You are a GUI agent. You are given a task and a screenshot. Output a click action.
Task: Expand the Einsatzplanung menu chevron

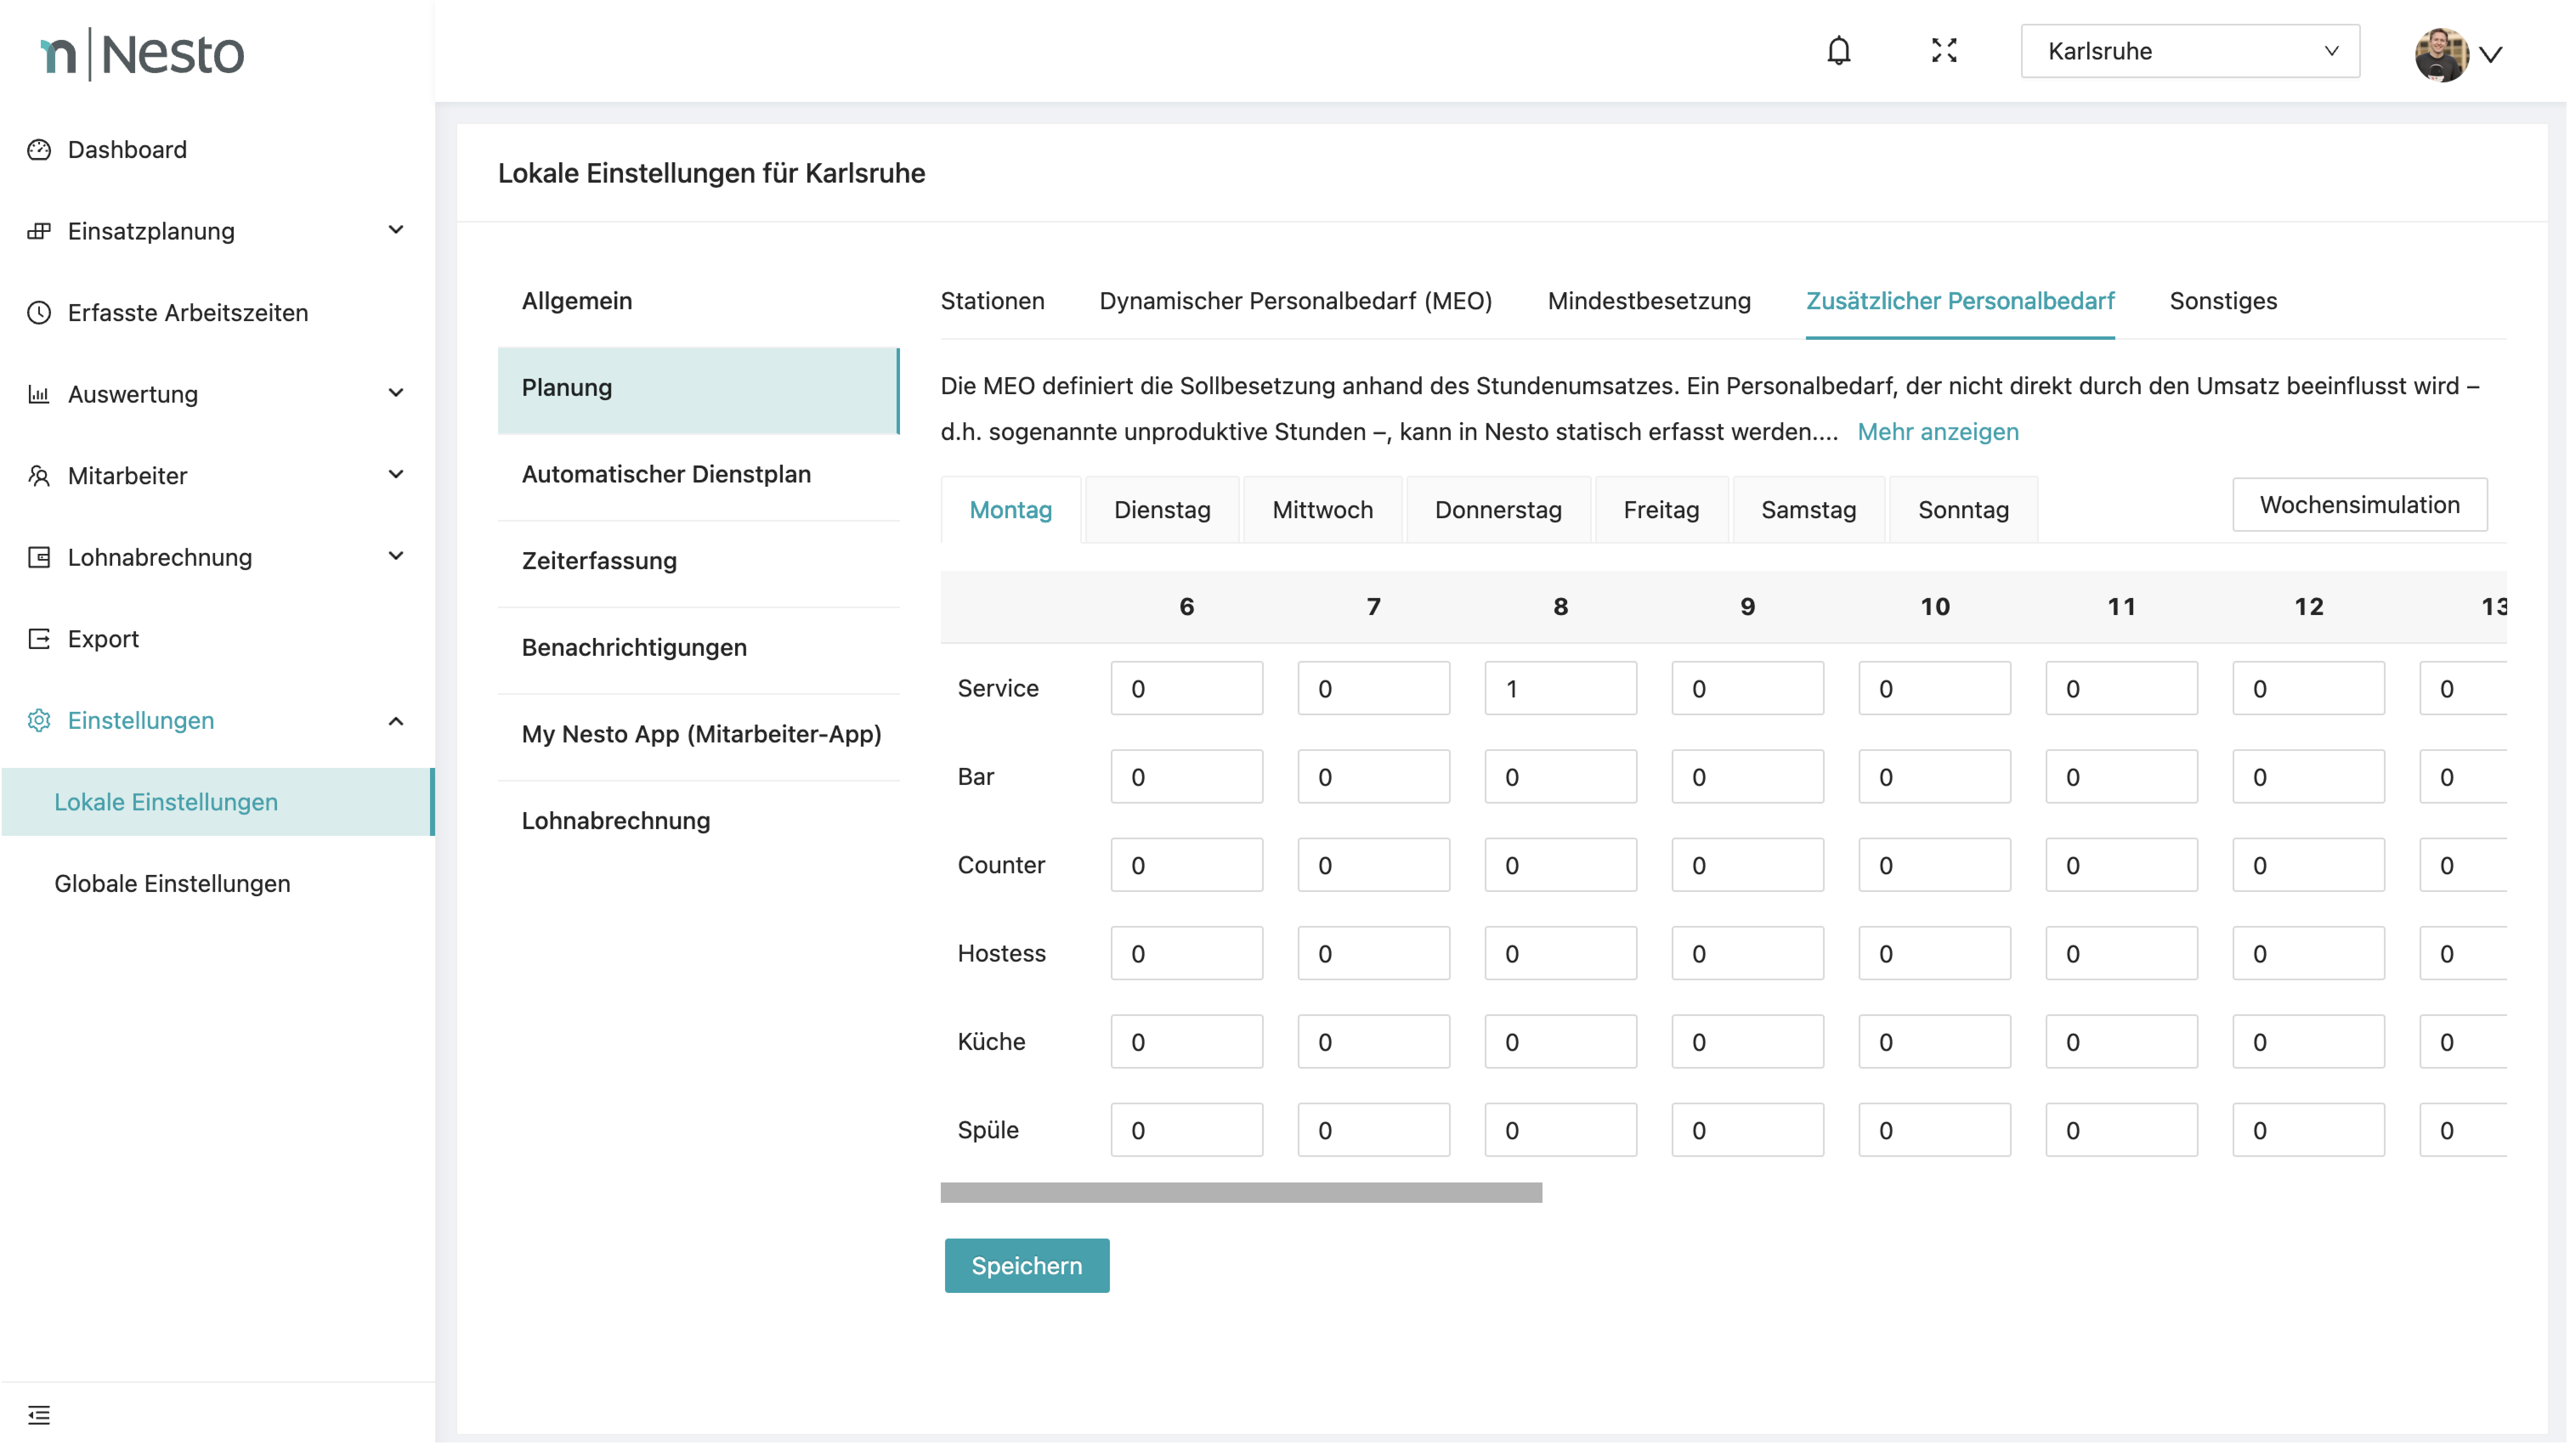(x=396, y=231)
